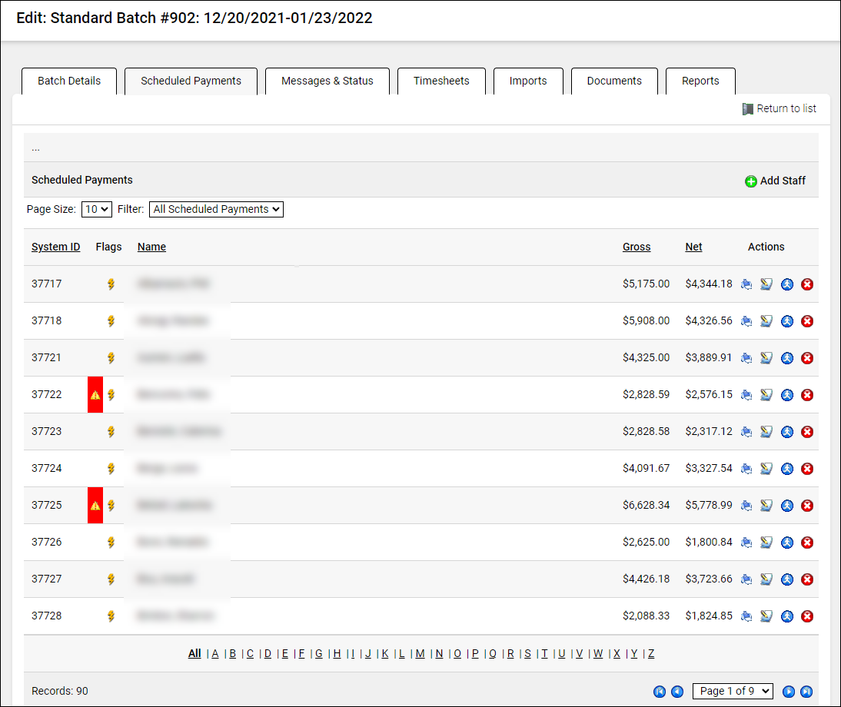Delete record 37726 with the red X icon
841x707 pixels.
[807, 542]
